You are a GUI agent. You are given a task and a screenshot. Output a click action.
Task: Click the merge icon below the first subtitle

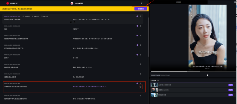[71, 22]
